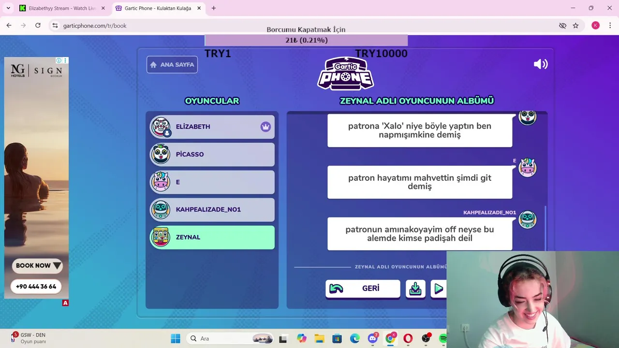Screen dimensions: 619x348
Task: Open Task View from the taskbar
Action: (283, 339)
